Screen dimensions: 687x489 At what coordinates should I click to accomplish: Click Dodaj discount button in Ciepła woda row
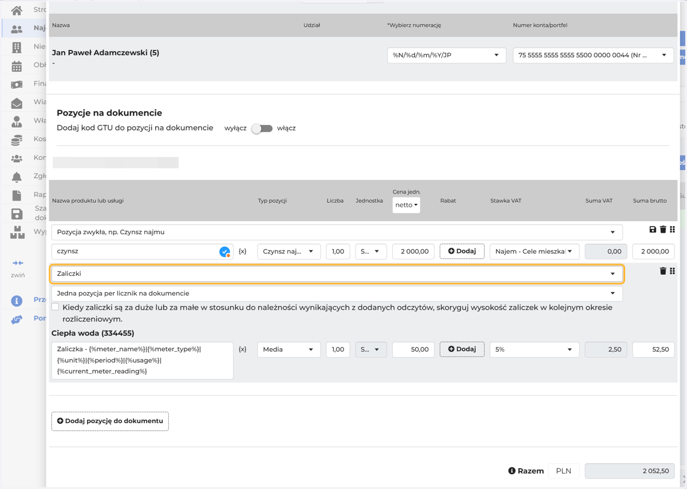pyautogui.click(x=462, y=349)
